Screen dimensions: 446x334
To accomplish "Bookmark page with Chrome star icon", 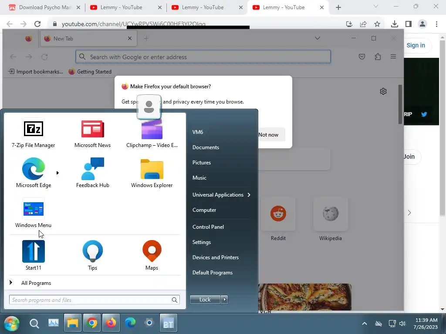I will [x=377, y=24].
